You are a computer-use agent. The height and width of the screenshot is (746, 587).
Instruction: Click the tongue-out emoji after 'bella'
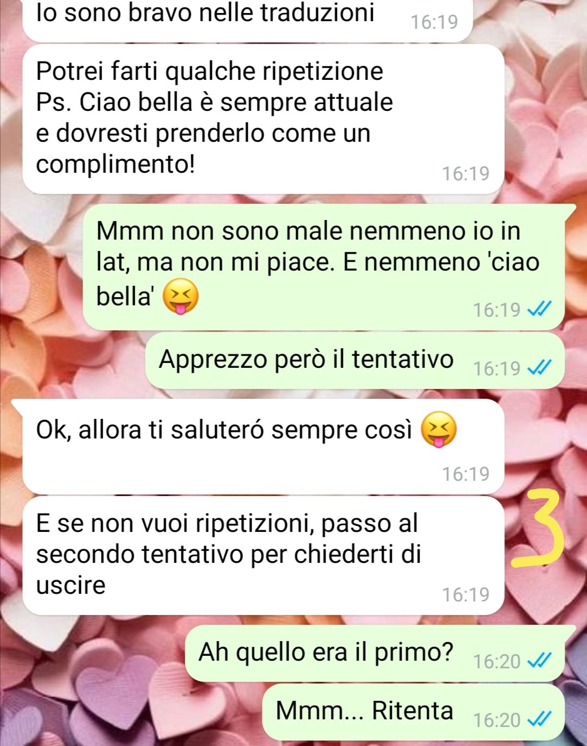click(x=181, y=297)
